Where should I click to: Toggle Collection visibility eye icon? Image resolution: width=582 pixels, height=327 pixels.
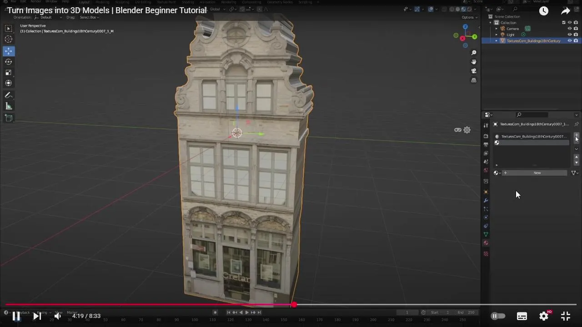pos(569,23)
